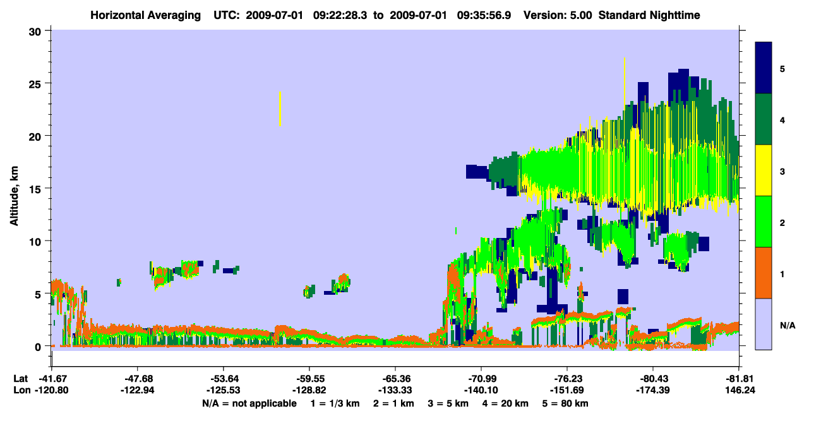Click the altitude tick label 25
Viewport: 821px width, 421px height.
[x=37, y=83]
